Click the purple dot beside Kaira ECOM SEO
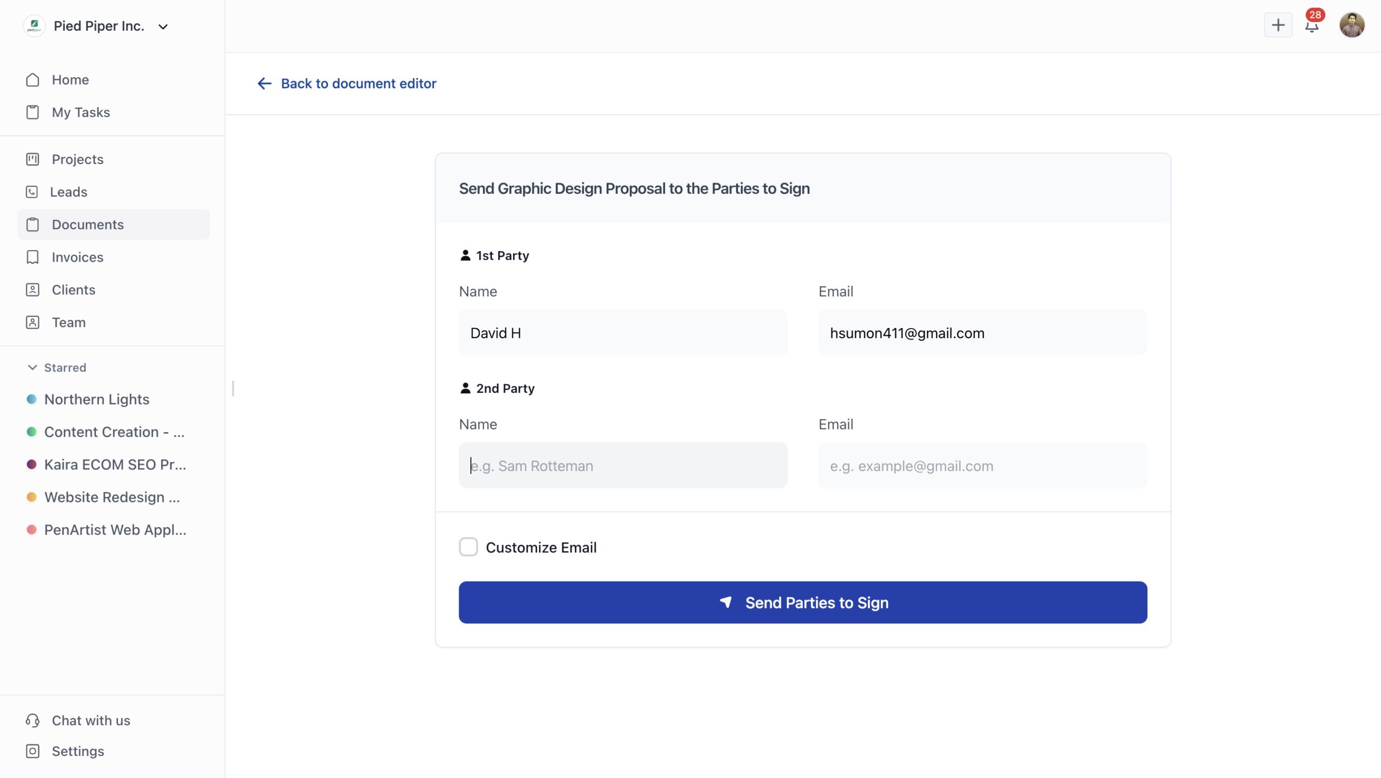 [31, 464]
